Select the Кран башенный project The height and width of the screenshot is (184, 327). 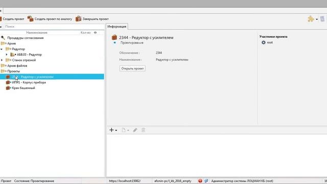[x=24, y=88]
